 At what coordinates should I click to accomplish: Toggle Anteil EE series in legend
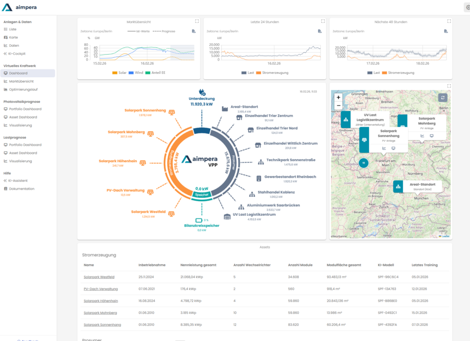[155, 73]
